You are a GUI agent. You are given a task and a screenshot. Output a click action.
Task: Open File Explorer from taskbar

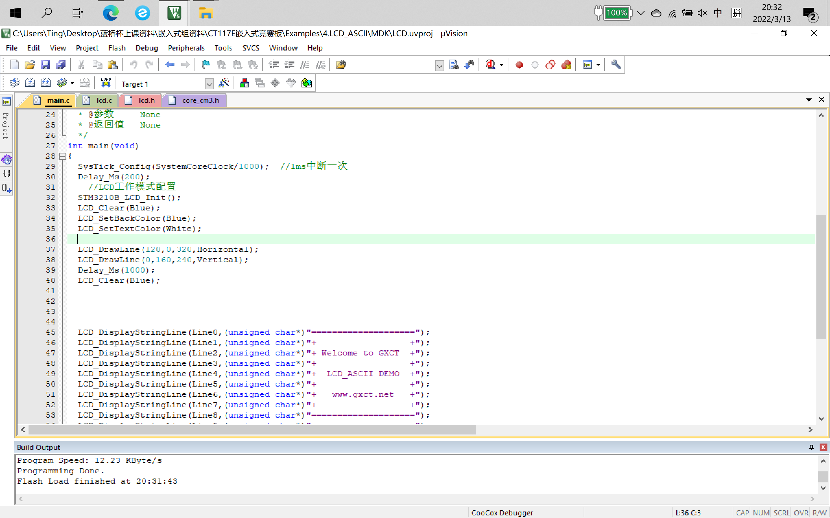pos(206,13)
